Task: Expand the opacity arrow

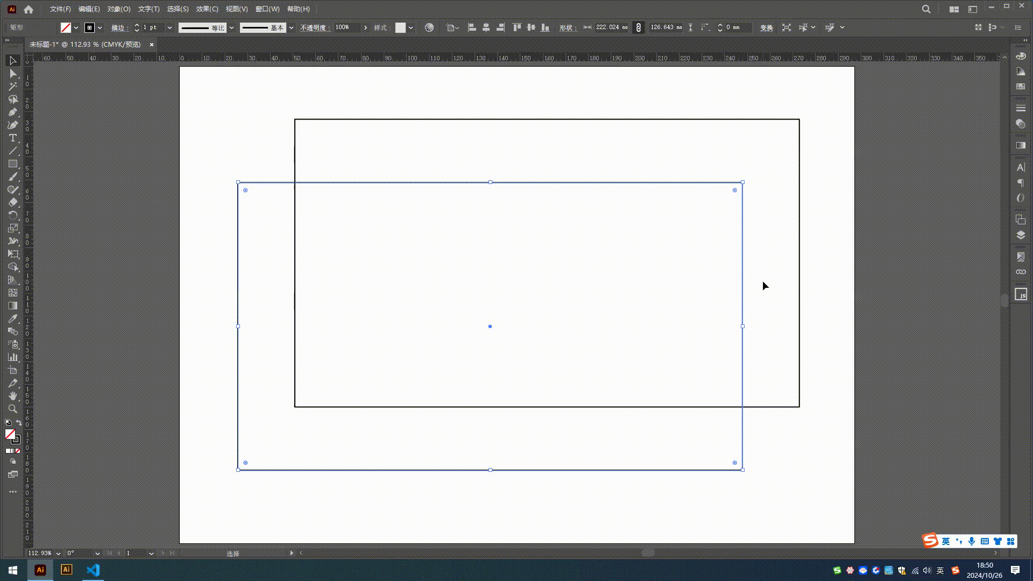Action: tap(365, 27)
